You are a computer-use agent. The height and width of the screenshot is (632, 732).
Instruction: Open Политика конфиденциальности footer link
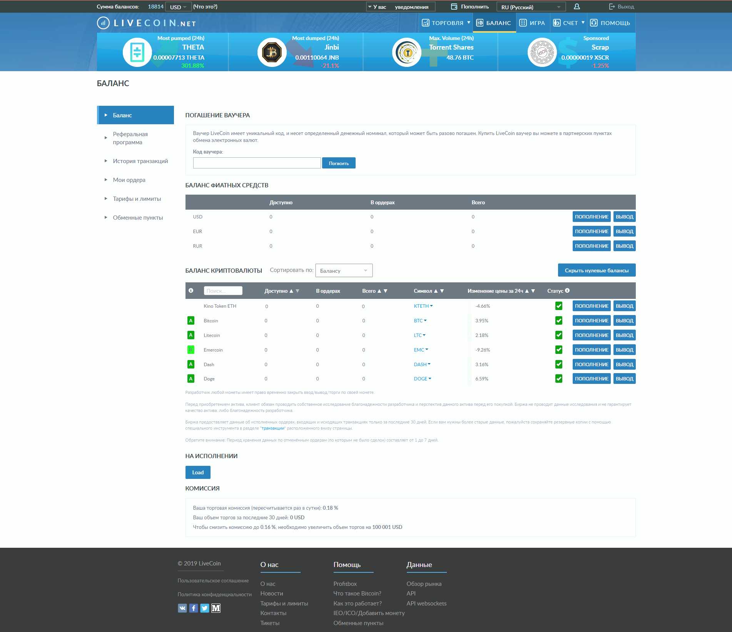coord(214,594)
